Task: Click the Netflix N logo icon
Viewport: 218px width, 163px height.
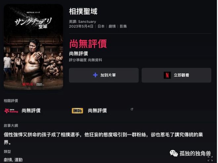Action: (x=167, y=75)
